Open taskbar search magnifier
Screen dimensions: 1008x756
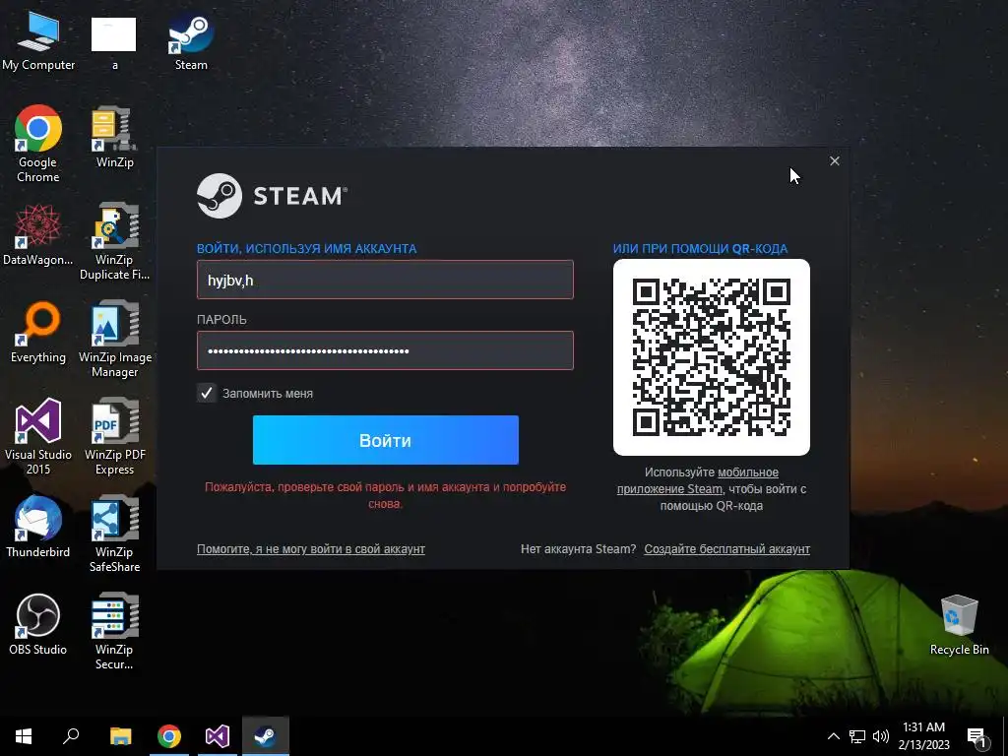click(71, 736)
